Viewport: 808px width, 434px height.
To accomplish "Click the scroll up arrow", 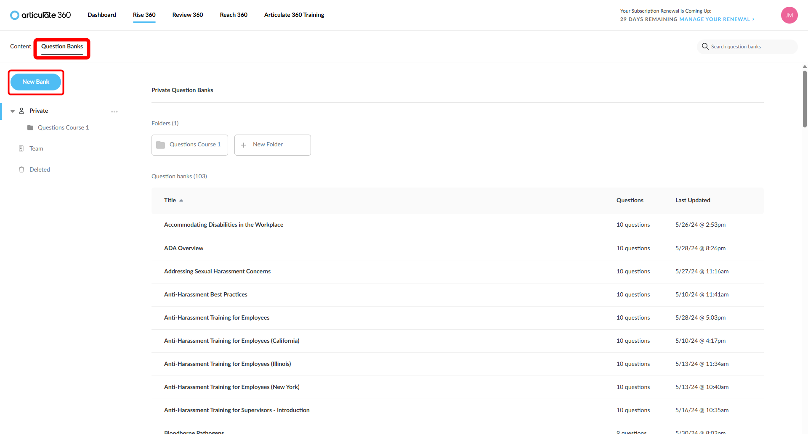I will tap(805, 66).
